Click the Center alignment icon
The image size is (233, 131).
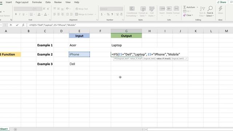coord(59,14)
